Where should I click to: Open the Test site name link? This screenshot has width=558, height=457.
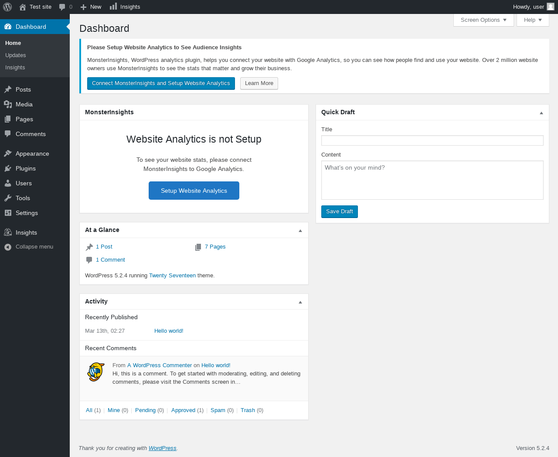(41, 7)
